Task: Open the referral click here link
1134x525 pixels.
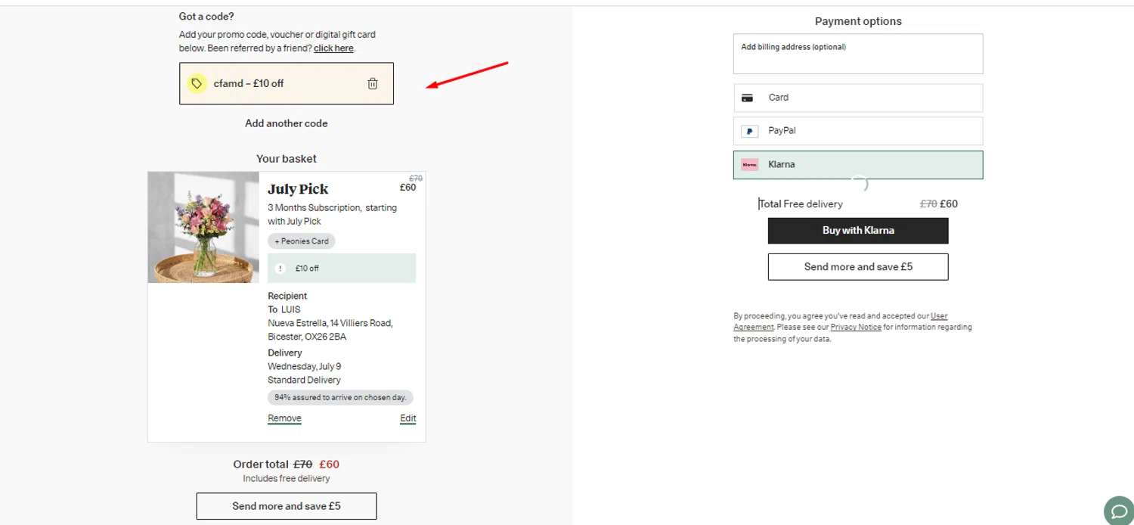Action: click(x=333, y=48)
